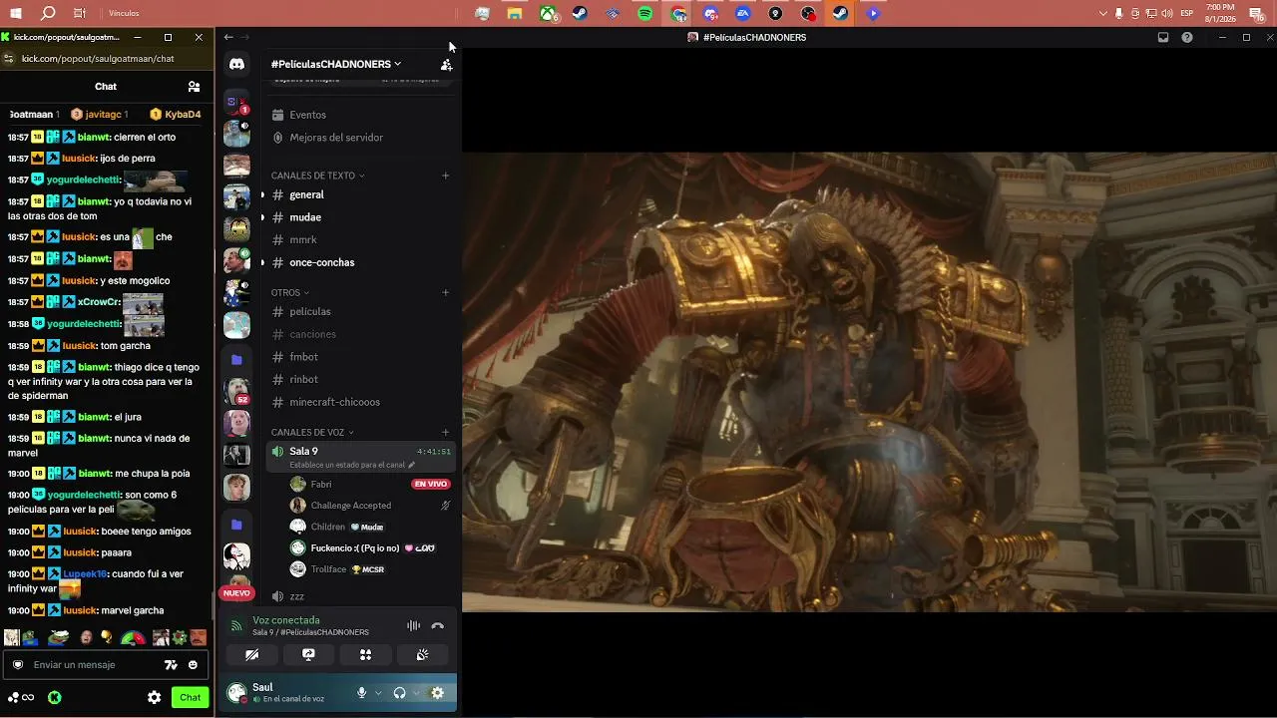Open the #PeliculasCHADNONERS server menu

[x=336, y=64]
